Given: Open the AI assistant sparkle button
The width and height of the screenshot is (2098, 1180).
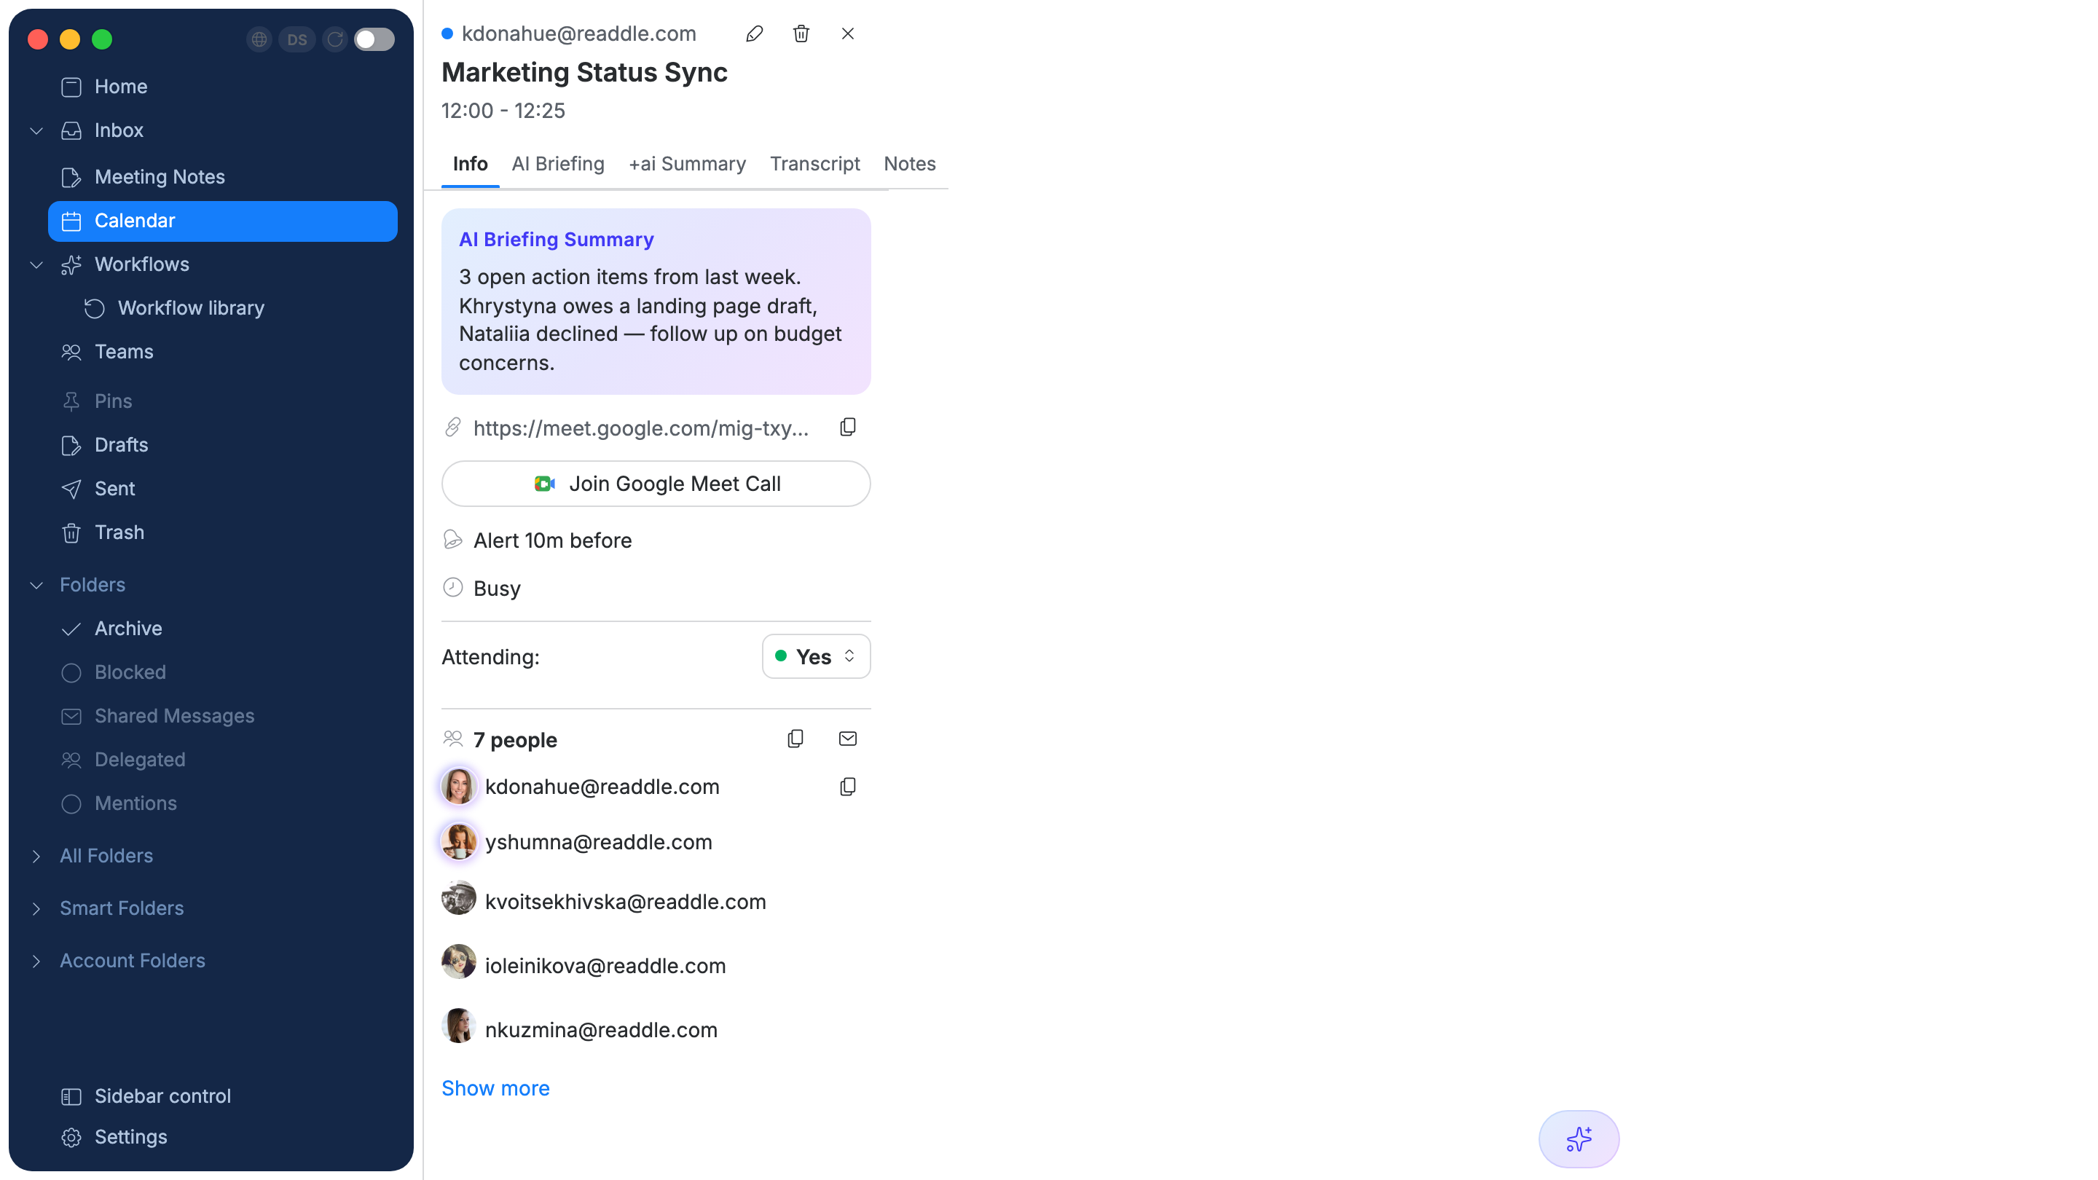Looking at the screenshot, I should point(1579,1138).
